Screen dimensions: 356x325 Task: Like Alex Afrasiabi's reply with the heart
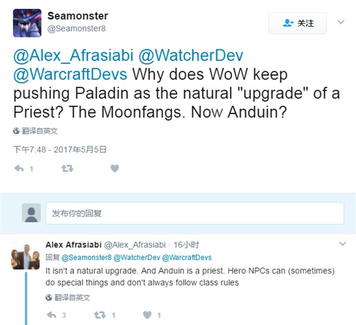click(147, 315)
